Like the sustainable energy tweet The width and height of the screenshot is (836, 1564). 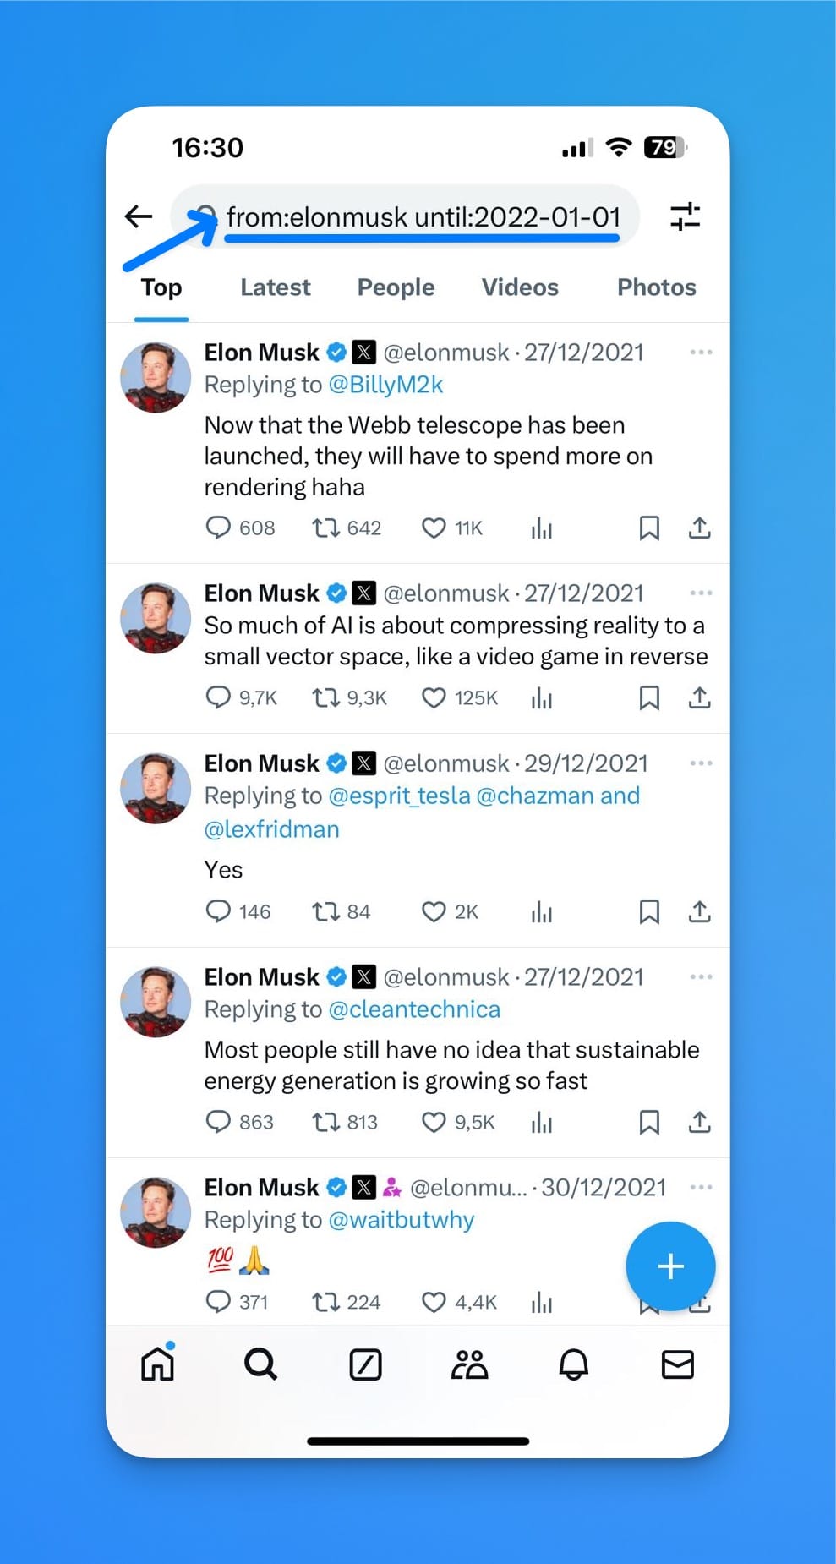click(x=434, y=1122)
